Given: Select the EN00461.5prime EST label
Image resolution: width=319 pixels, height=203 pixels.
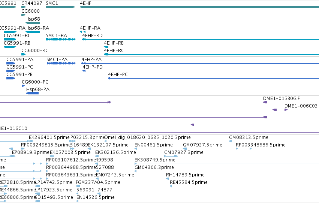Looking at the screenshot, I should click(154, 145).
